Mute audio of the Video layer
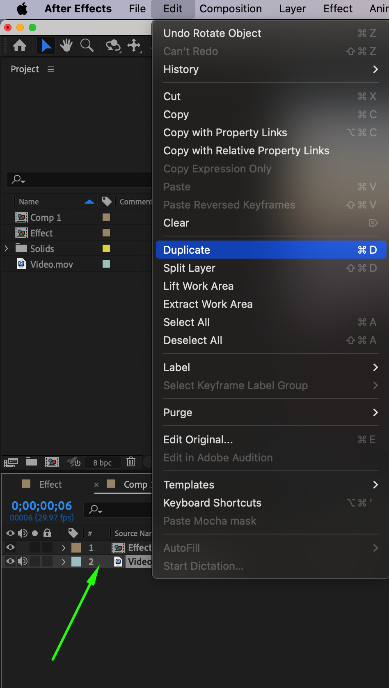The height and width of the screenshot is (688, 389). coord(23,561)
